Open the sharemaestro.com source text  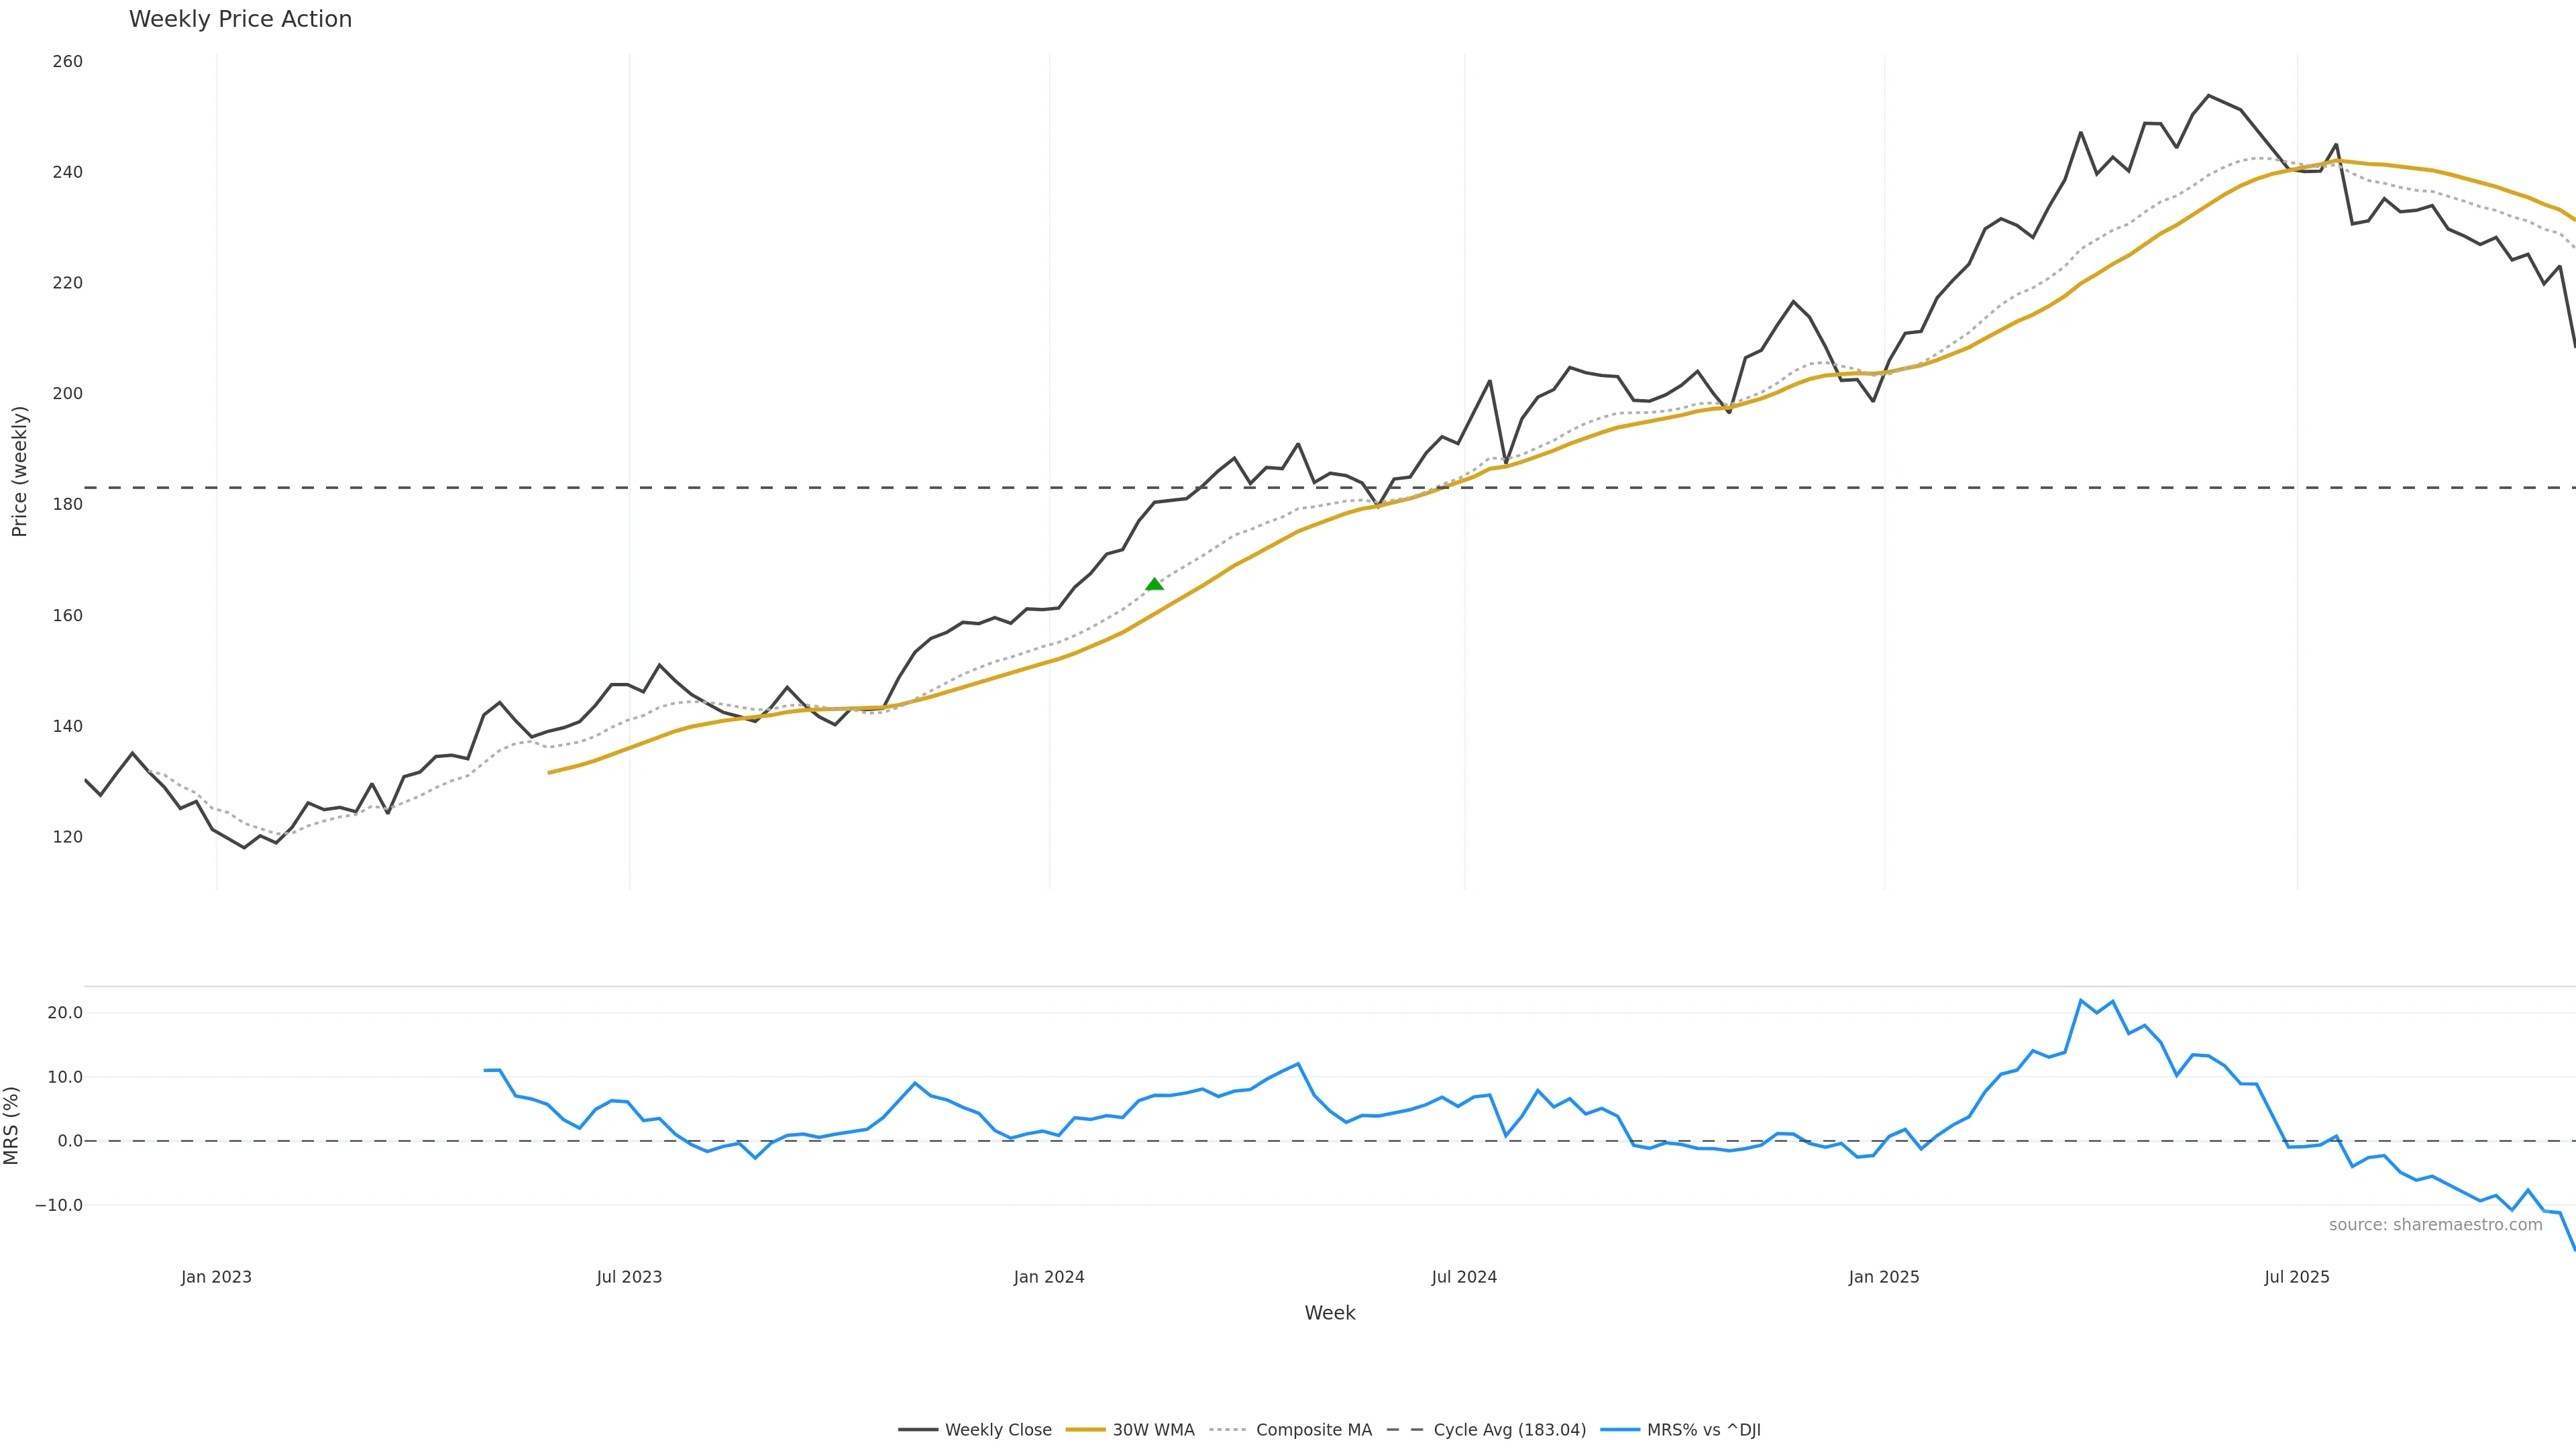tap(2435, 1225)
